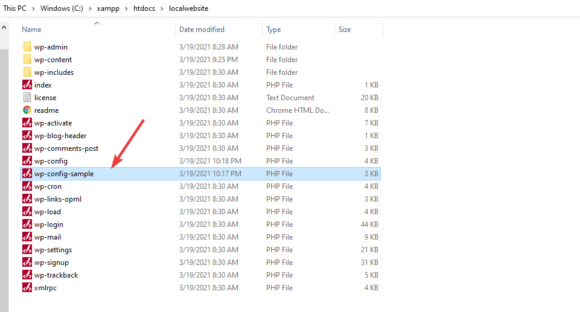Select the wp-links-opml file name

58,199
